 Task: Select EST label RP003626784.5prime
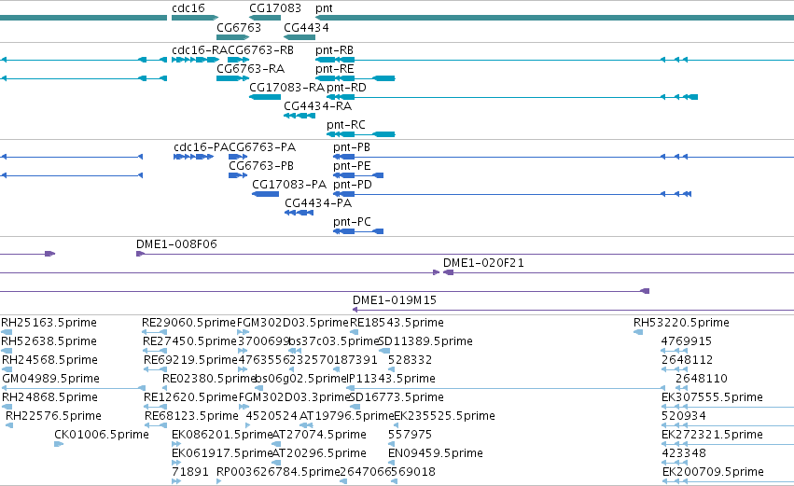tap(278, 472)
